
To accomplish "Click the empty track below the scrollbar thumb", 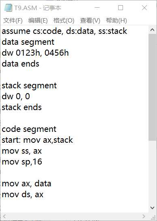I will click(152, 172).
